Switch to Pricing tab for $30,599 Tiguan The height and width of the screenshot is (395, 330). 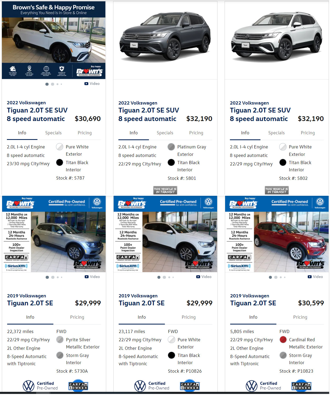point(300,317)
